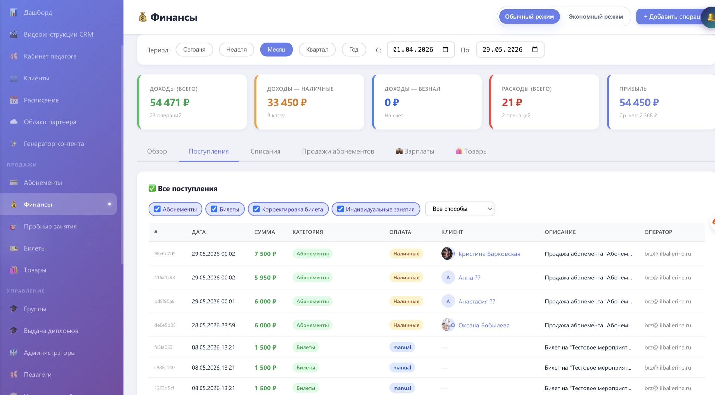Image resolution: width=715 pixels, height=395 pixels.
Task: Uncheck the Индивидуальные занятия filter checkbox
Action: pos(340,209)
